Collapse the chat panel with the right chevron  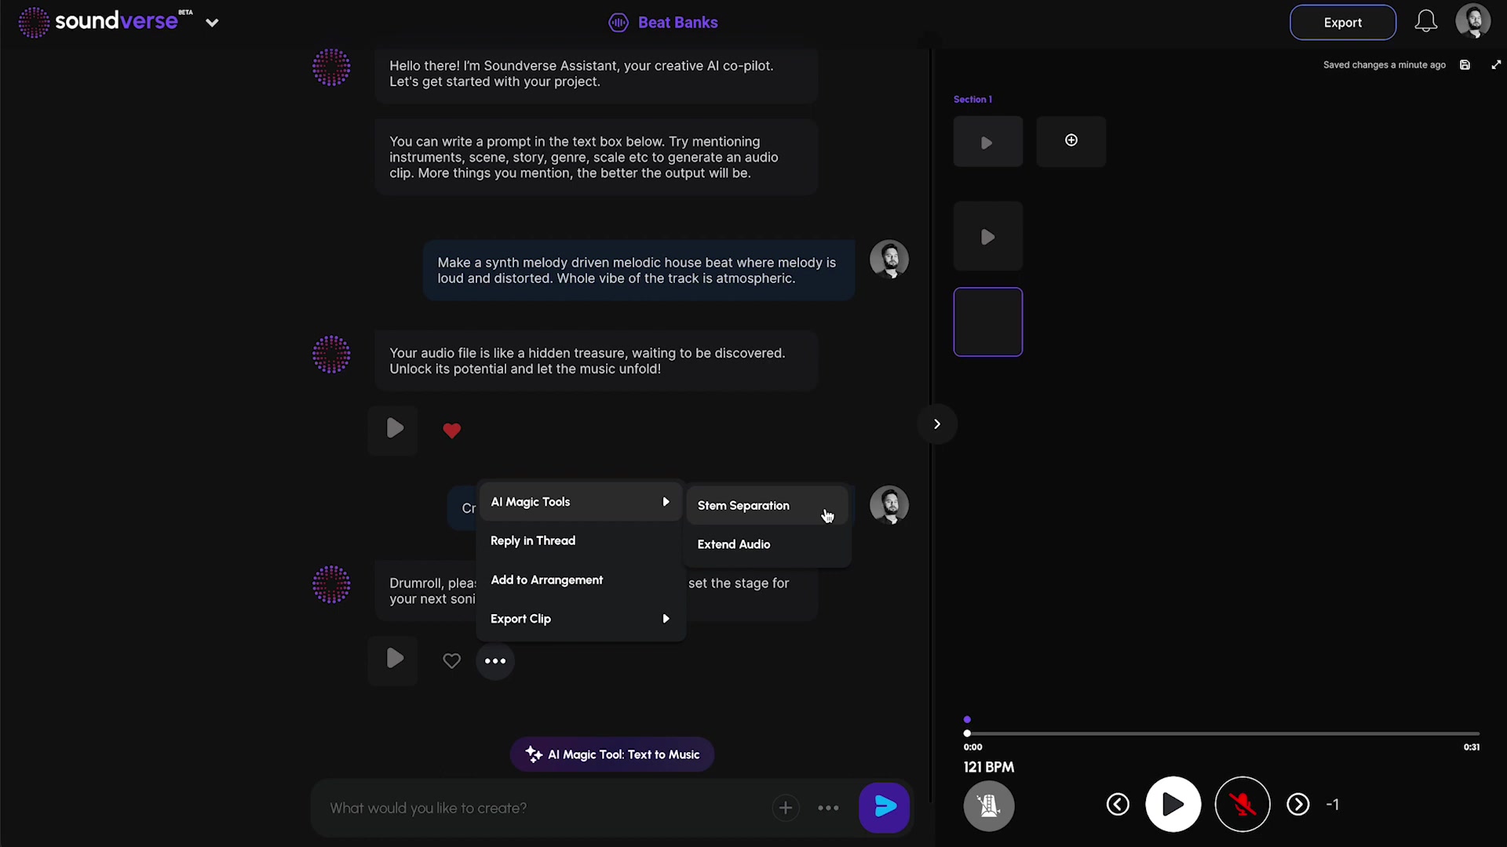point(937,423)
